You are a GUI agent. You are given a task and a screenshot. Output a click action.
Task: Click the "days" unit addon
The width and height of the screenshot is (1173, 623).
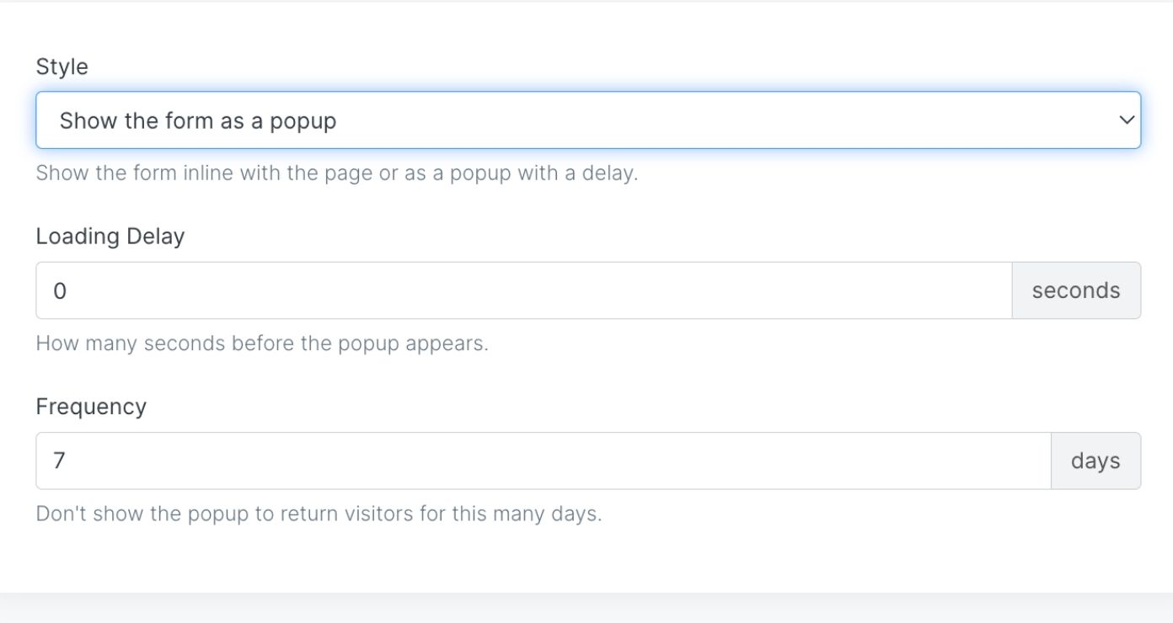click(1095, 461)
